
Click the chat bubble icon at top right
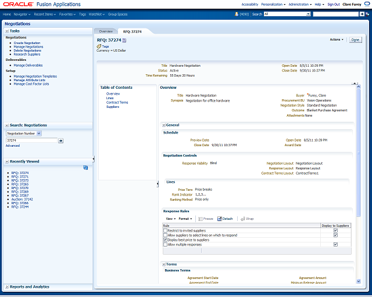[367, 4]
